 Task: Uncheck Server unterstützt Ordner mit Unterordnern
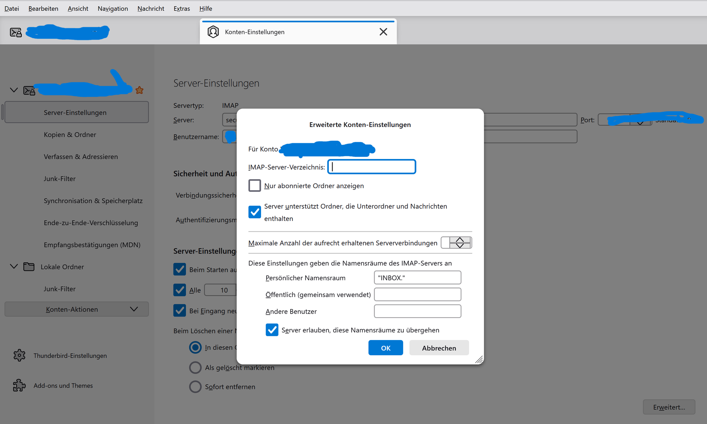[254, 212]
